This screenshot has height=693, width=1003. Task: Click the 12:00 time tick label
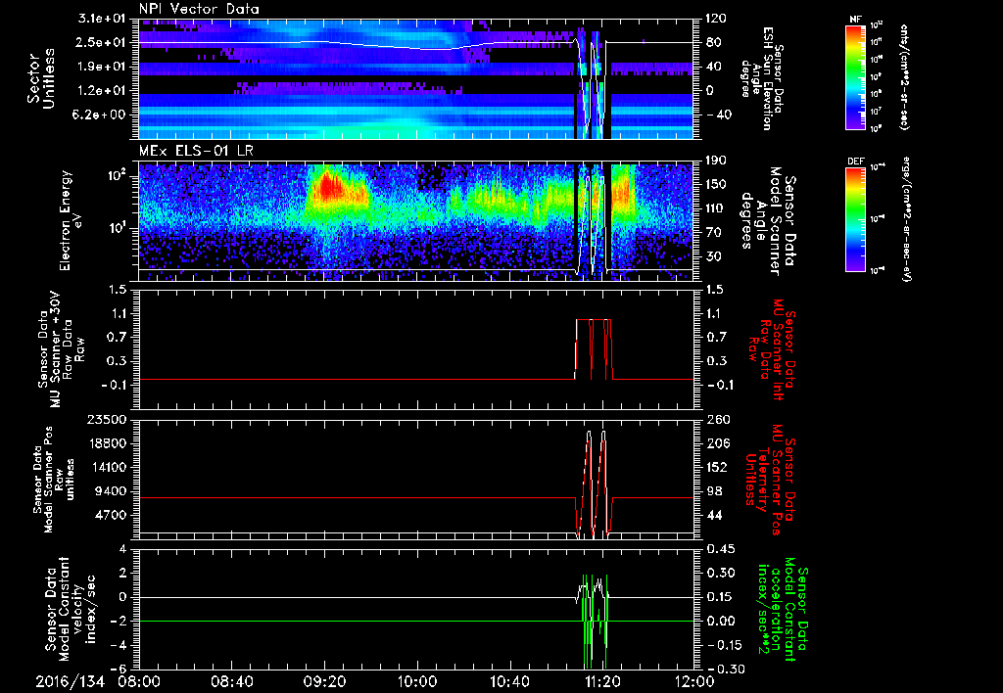click(x=694, y=681)
